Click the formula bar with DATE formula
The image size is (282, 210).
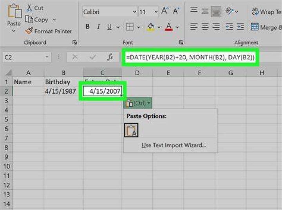(190, 57)
